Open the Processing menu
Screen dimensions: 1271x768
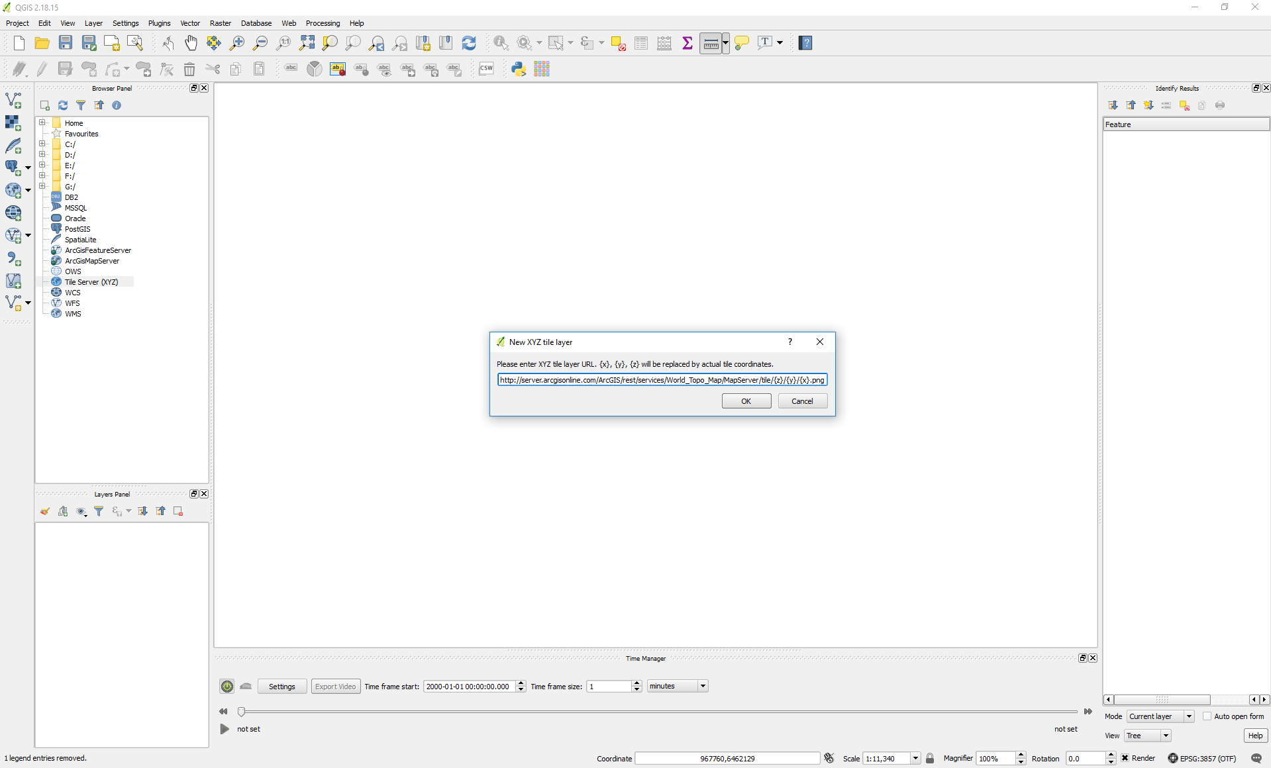(323, 23)
